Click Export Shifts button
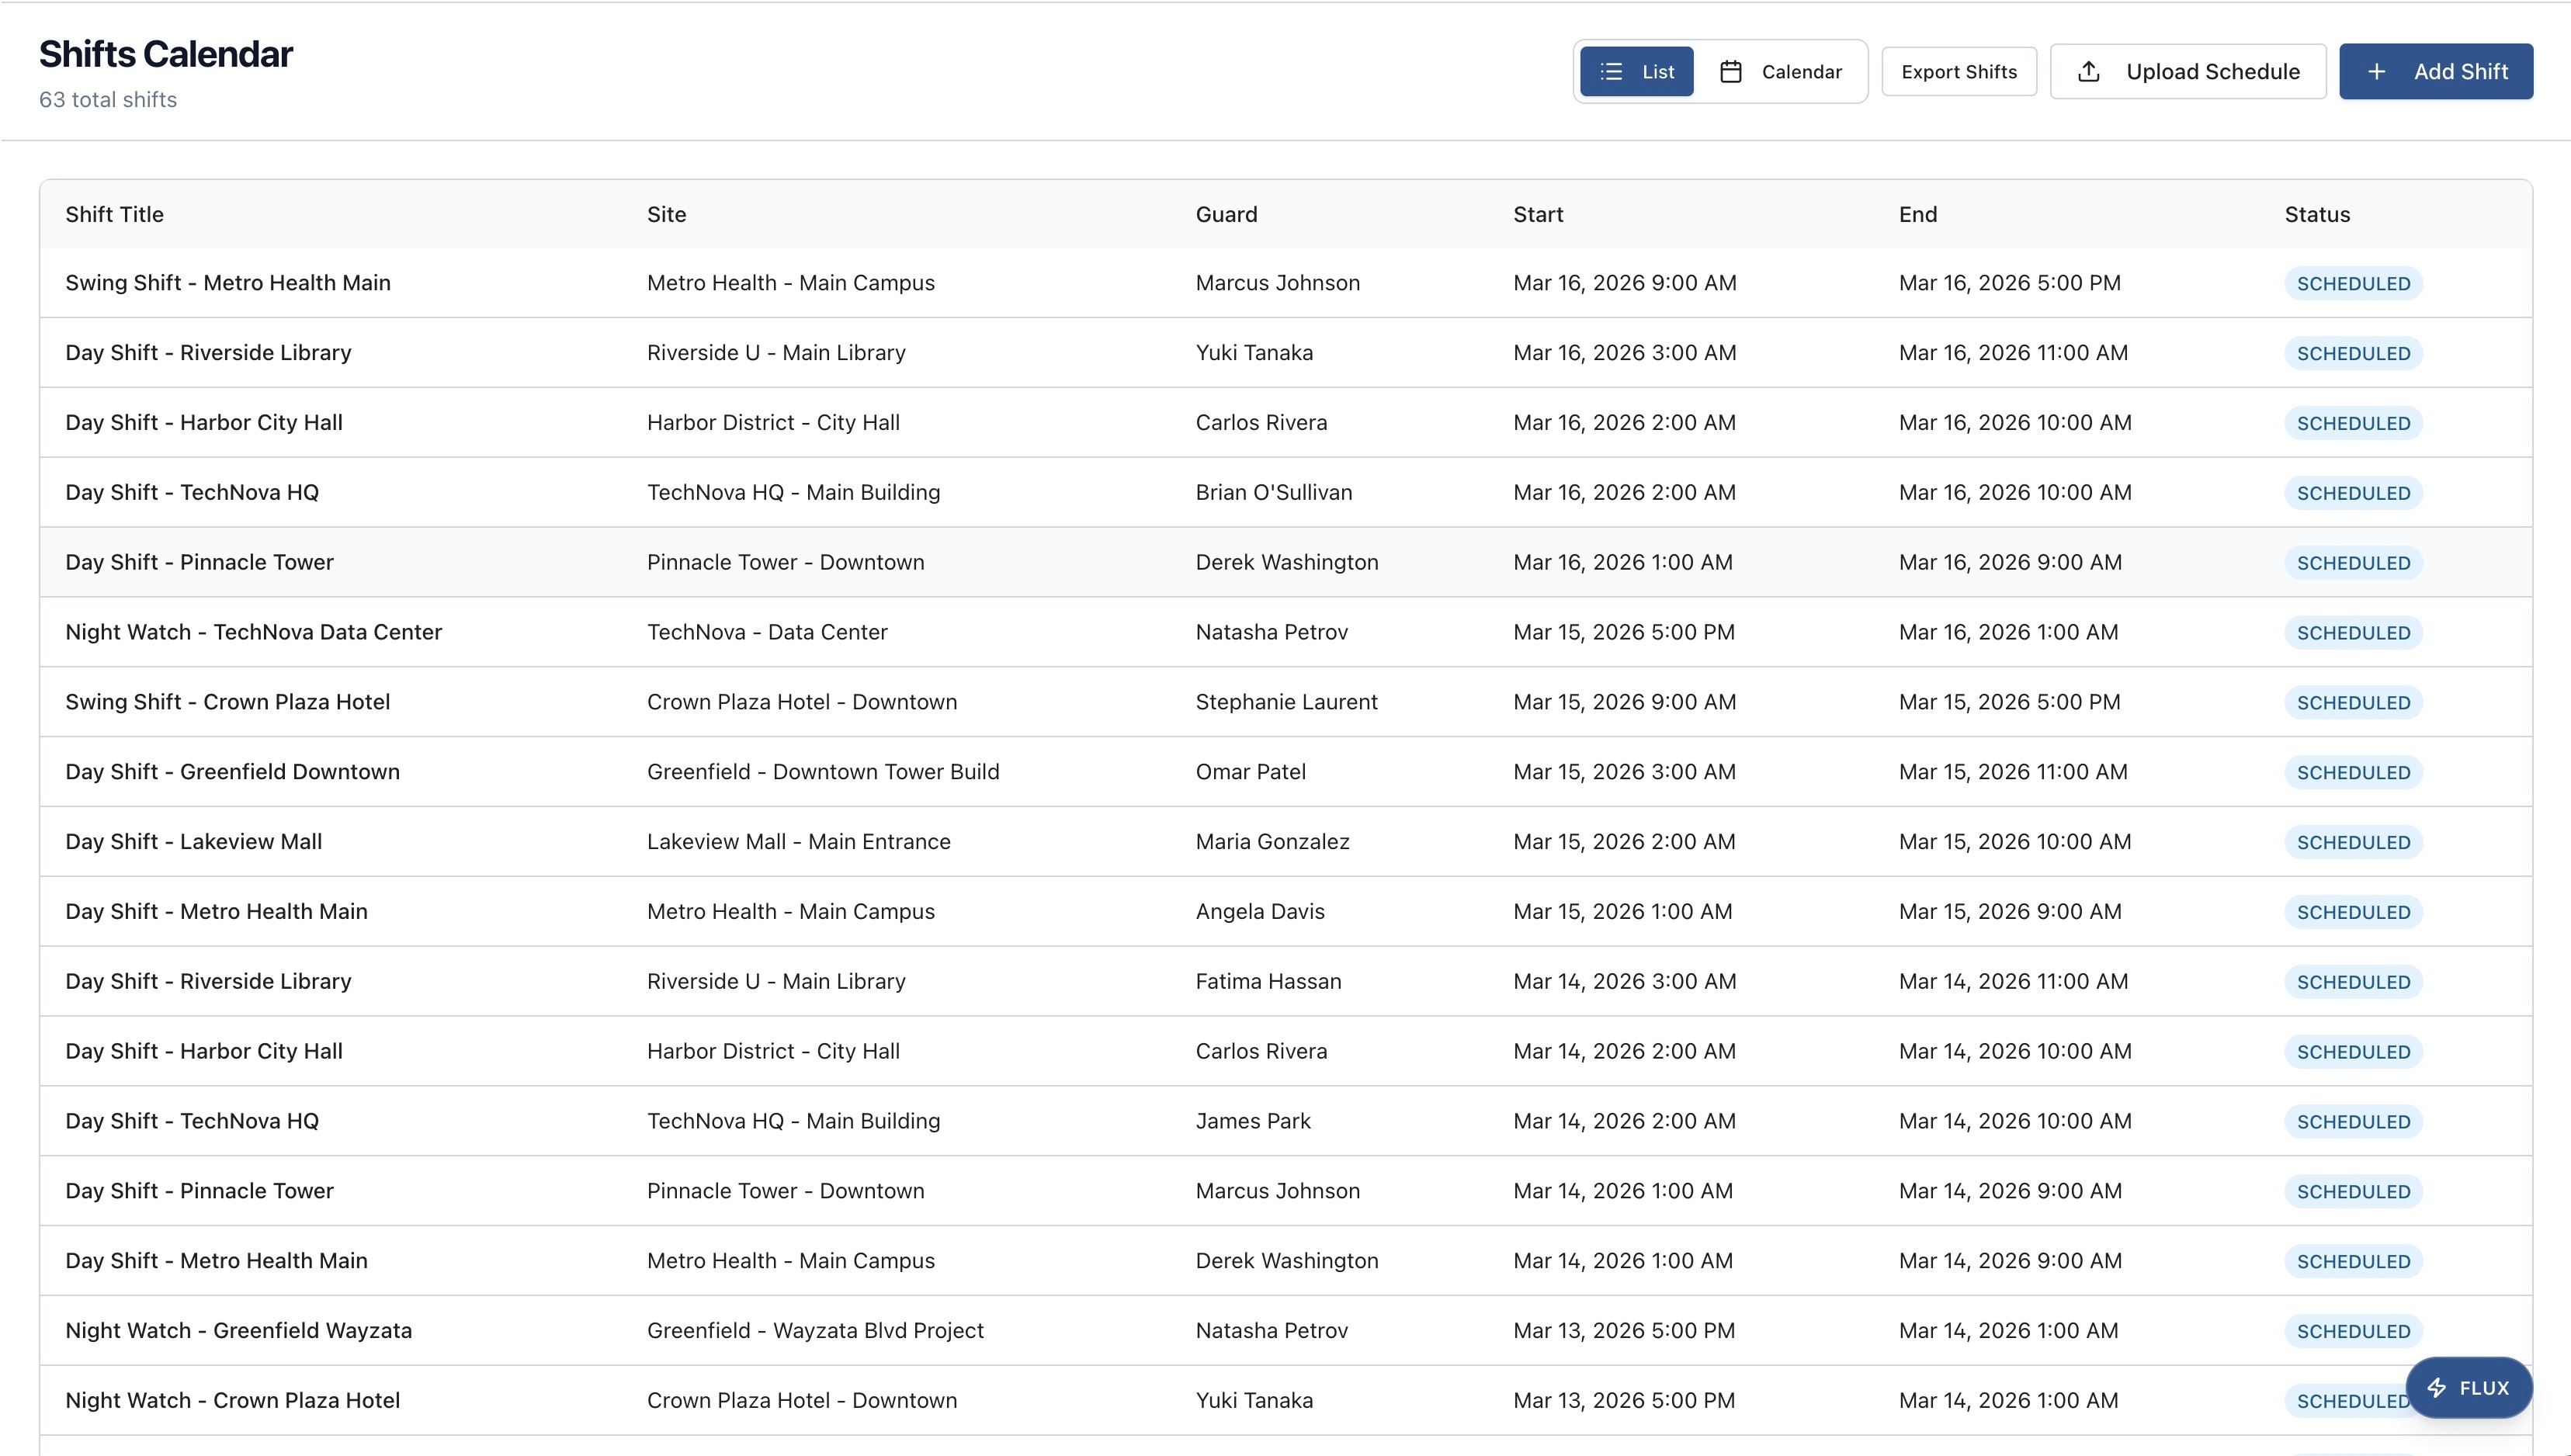 point(1958,72)
